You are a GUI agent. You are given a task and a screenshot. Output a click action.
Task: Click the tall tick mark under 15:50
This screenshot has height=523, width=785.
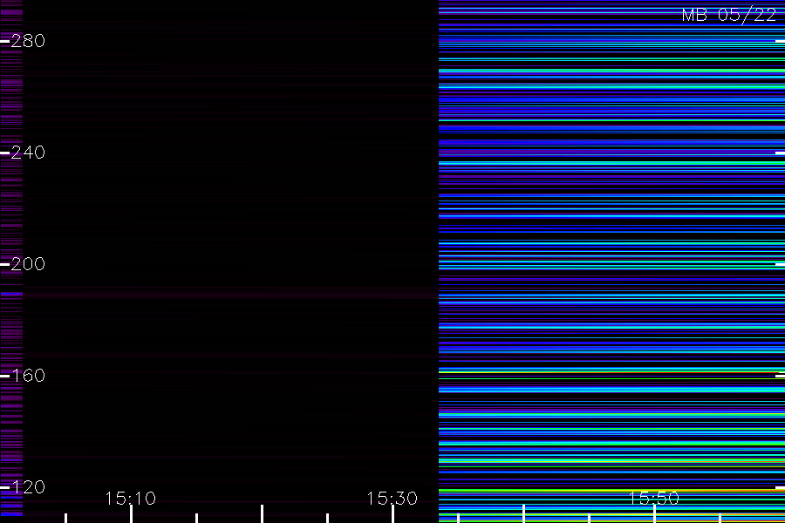654,514
